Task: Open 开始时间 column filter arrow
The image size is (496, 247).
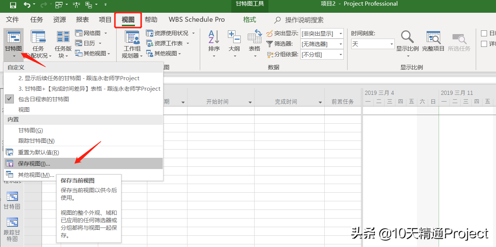Action: click(250, 102)
